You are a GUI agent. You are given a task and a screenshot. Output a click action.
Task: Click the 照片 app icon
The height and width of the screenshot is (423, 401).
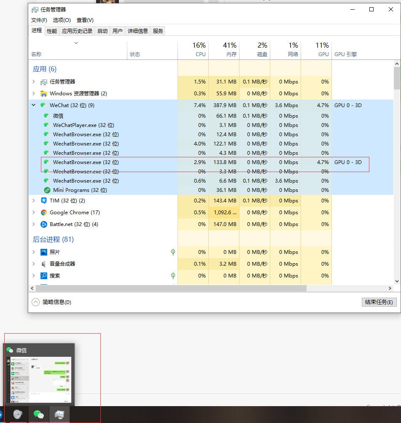44,252
